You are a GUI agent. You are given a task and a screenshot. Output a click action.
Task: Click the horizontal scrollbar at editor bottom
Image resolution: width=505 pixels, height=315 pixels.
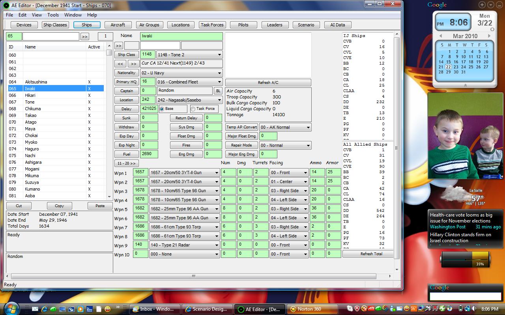(193, 276)
